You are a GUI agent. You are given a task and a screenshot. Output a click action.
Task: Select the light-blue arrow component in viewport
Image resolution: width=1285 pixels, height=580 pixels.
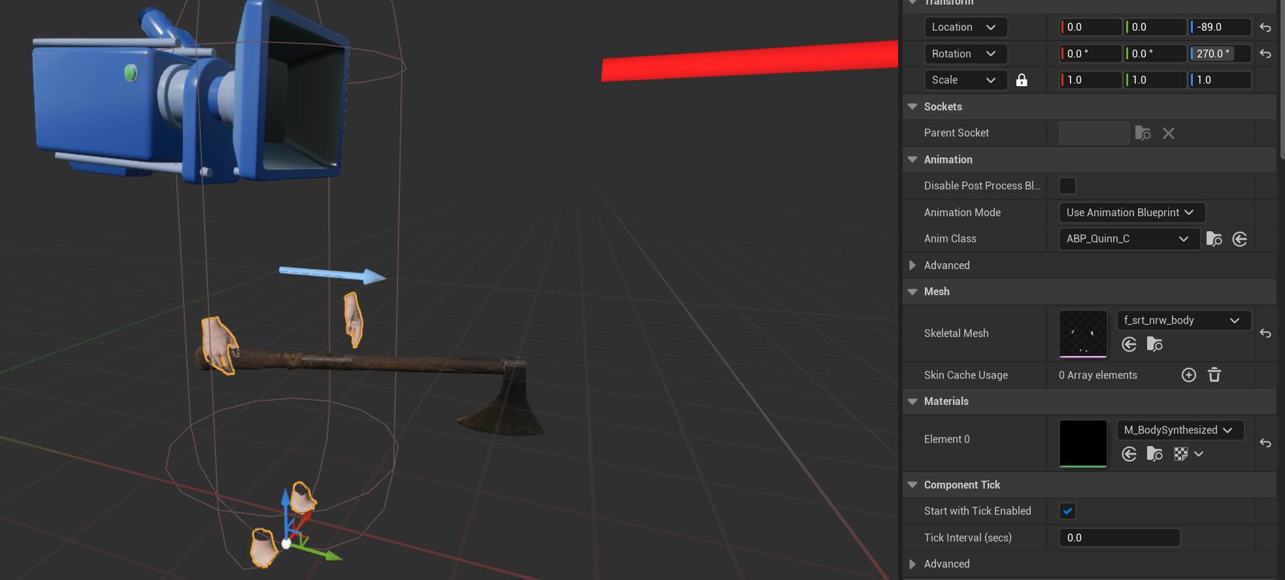click(x=332, y=274)
